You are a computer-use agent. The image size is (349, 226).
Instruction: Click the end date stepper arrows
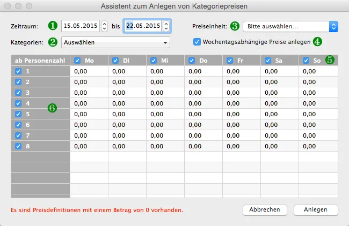click(166, 26)
